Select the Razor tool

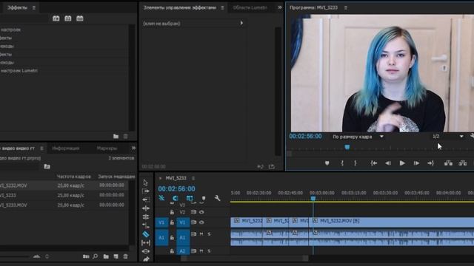[x=146, y=234]
